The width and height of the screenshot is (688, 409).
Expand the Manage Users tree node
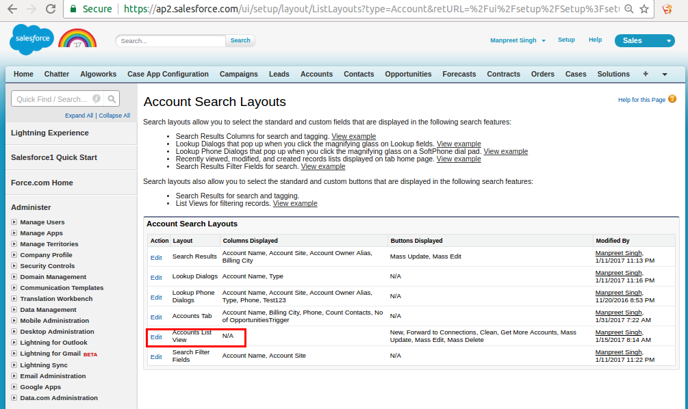point(14,222)
